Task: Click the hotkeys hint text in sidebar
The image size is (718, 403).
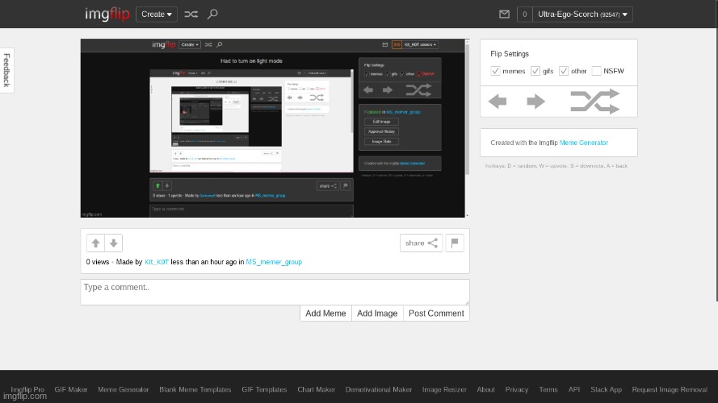Action: 556,166
